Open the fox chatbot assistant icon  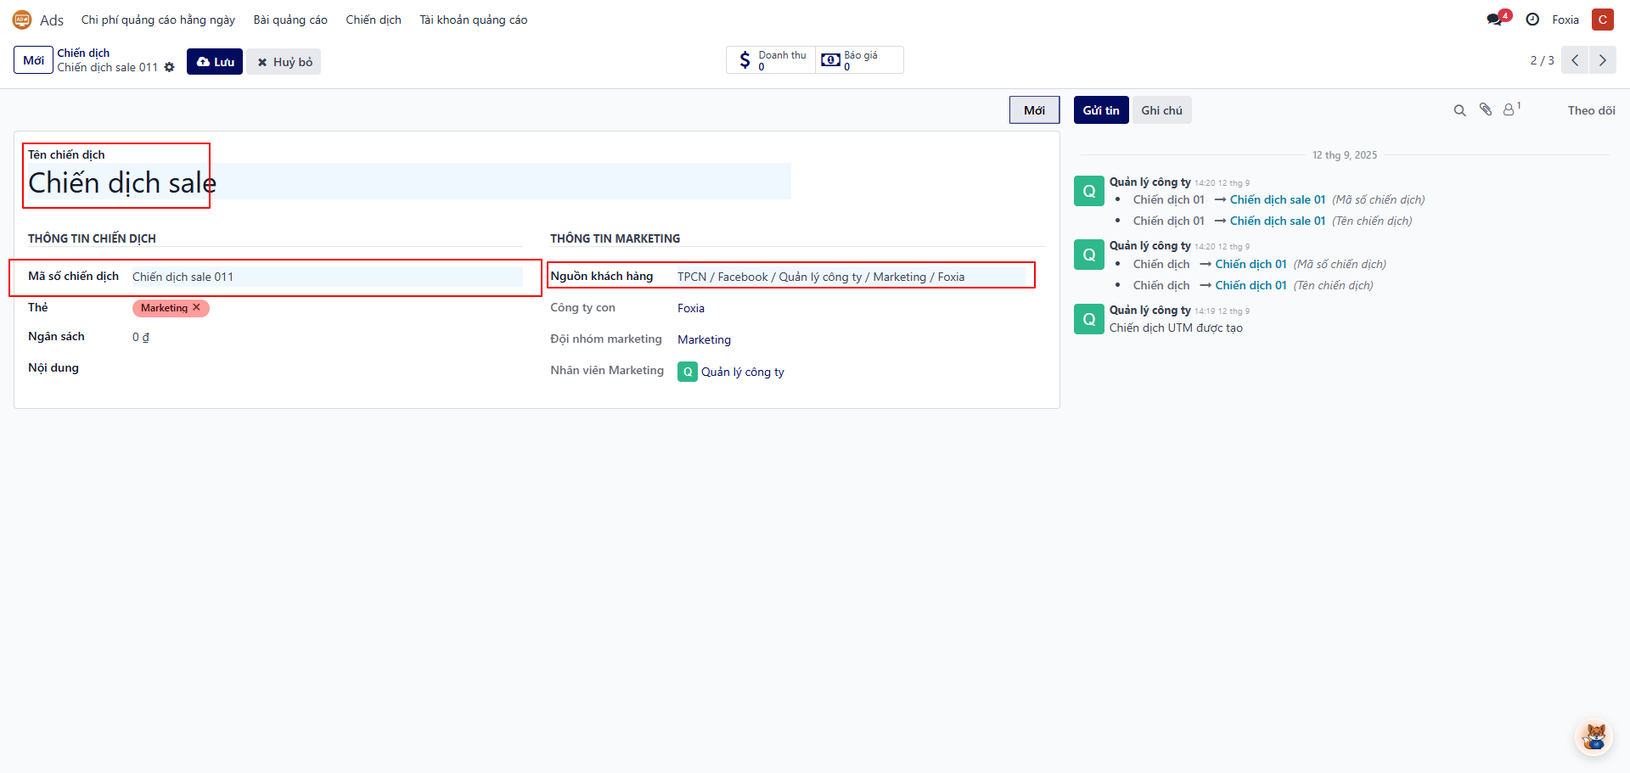coord(1593,736)
